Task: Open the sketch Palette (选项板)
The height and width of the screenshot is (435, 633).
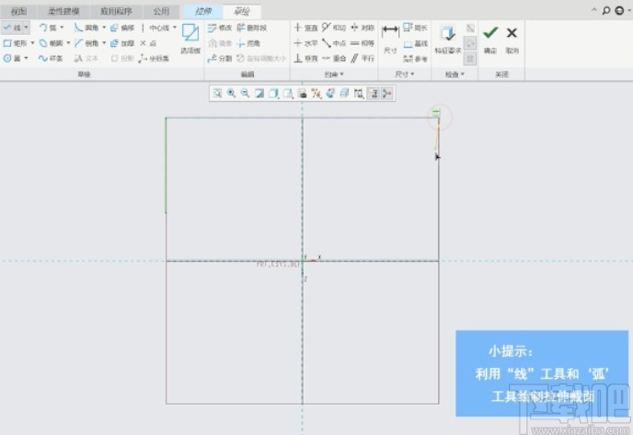Action: coord(190,39)
